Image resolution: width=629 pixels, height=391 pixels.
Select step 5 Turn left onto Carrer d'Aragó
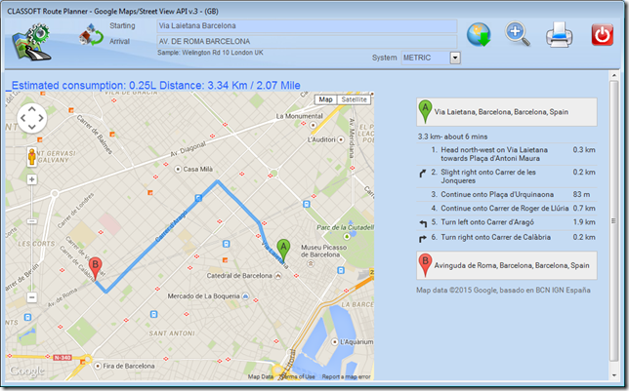click(x=507, y=222)
